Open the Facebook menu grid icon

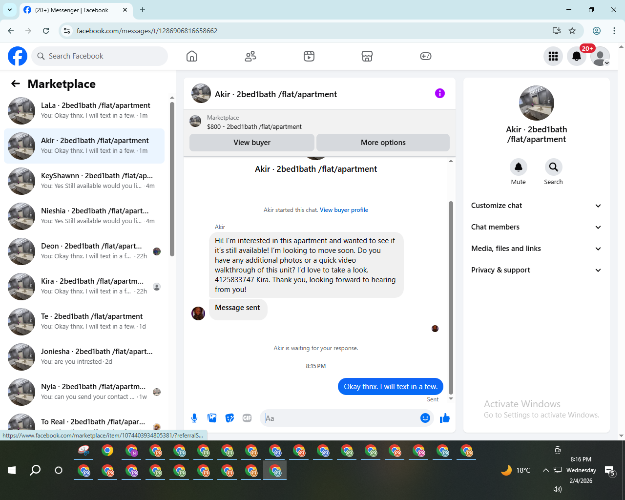553,56
